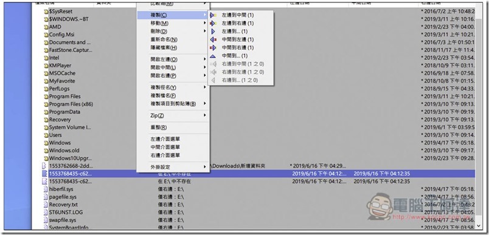The width and height of the screenshot is (489, 235).
Task: Open the 開啟中間(L) submenu arrow
Action: click(205, 67)
